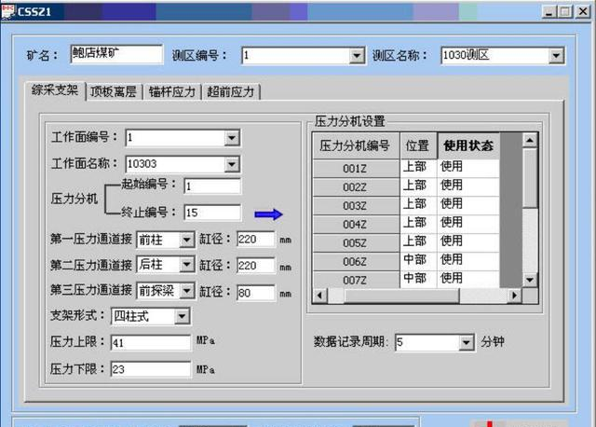Image resolution: width=596 pixels, height=427 pixels.
Task: Click the 压力下限 field showing 23
Action: click(x=151, y=369)
